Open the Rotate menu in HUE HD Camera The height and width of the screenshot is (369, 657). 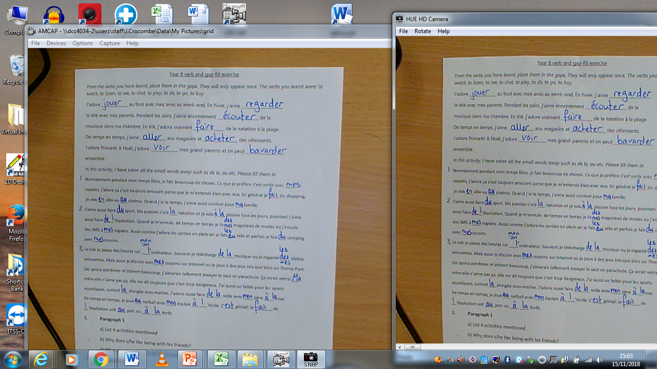point(423,31)
